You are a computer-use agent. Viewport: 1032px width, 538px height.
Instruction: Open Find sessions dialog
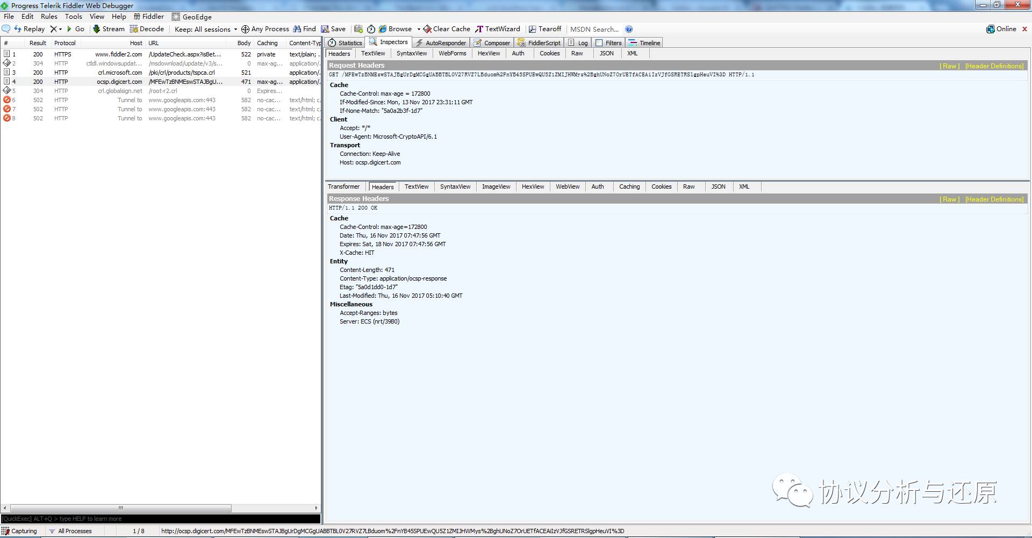304,29
